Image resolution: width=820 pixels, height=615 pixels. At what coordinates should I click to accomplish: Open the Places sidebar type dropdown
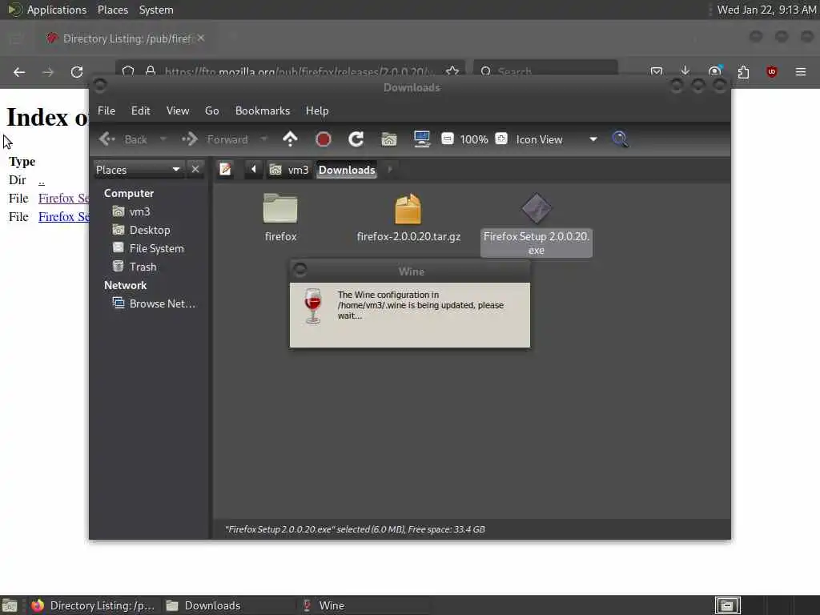(138, 170)
